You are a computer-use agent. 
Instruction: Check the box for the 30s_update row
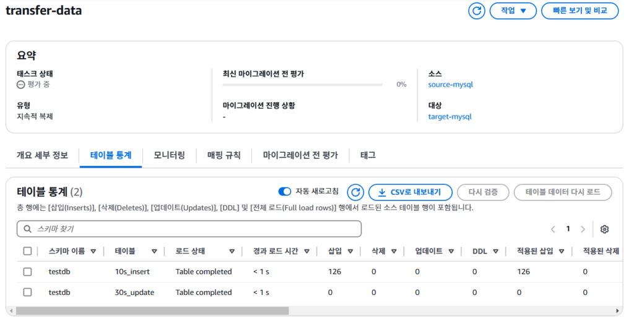pos(27,292)
